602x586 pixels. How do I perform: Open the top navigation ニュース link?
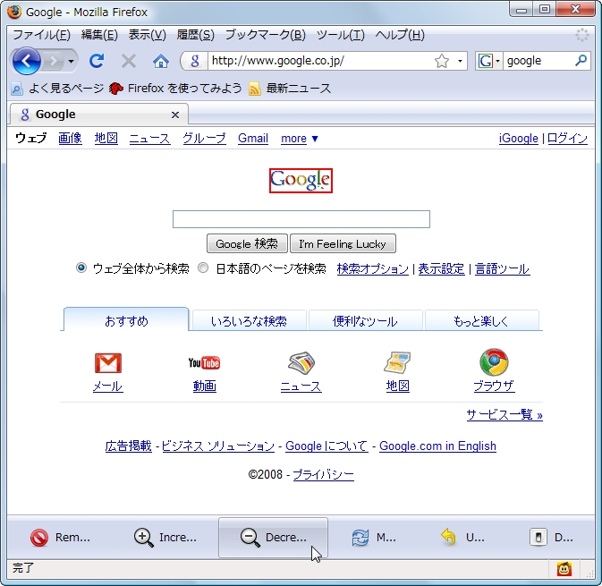point(149,139)
